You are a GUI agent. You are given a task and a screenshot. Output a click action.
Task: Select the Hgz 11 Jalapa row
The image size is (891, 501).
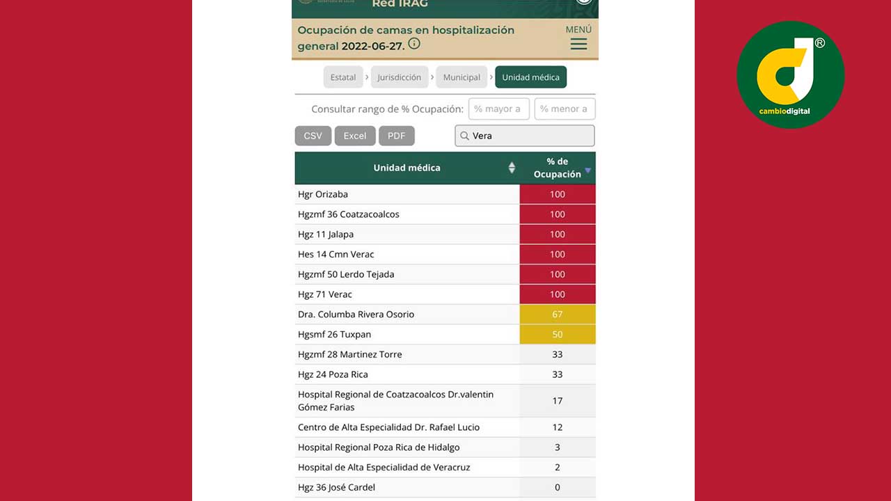click(407, 234)
